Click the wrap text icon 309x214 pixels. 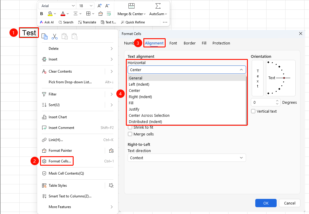tap(109, 14)
